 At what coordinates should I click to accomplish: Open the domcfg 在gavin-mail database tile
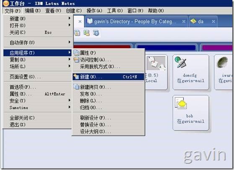tap(191, 72)
